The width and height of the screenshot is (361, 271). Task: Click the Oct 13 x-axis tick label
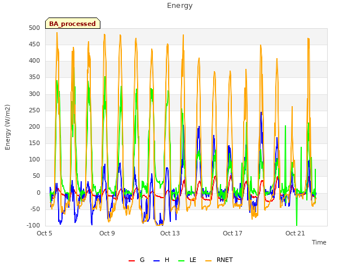point(170,233)
